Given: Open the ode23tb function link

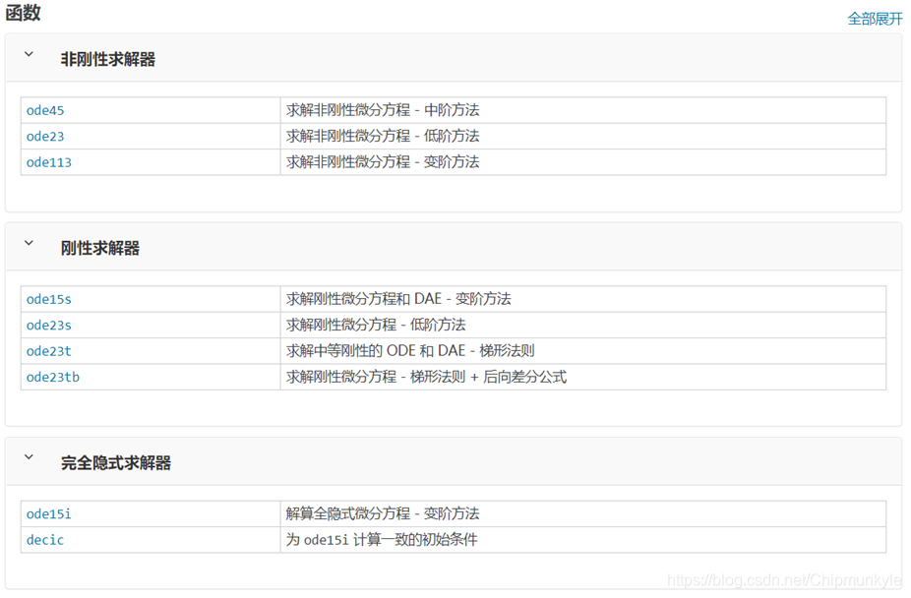Looking at the screenshot, I should [53, 377].
